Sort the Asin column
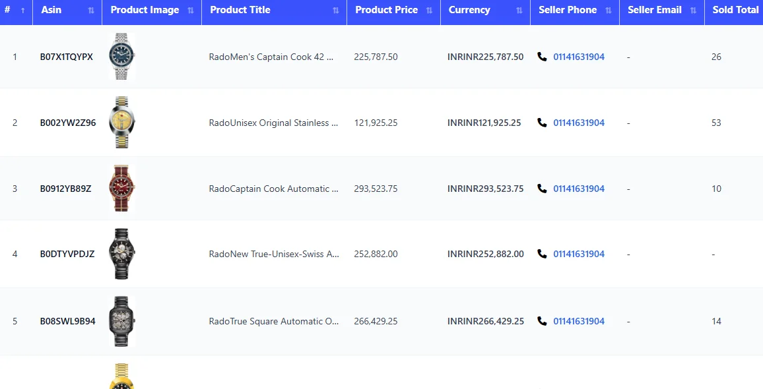 click(91, 10)
